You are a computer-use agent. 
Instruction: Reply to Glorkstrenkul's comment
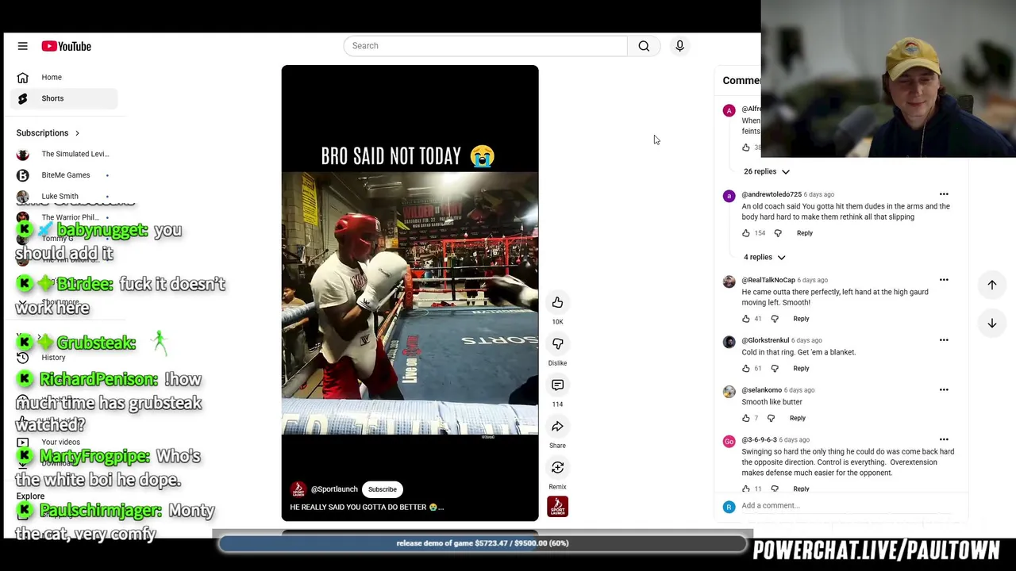(801, 369)
